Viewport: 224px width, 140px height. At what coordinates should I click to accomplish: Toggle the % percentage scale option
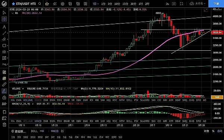(213, 131)
